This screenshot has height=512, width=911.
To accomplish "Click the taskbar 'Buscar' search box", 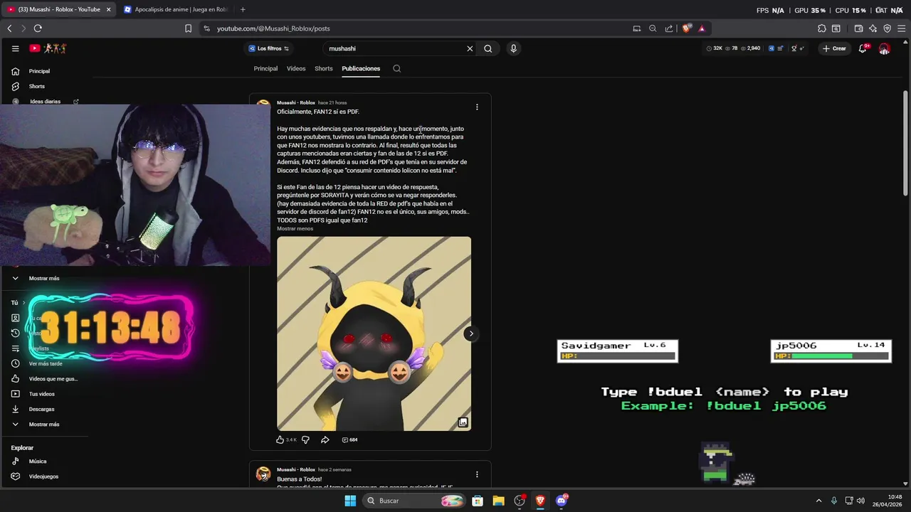I will coord(415,501).
